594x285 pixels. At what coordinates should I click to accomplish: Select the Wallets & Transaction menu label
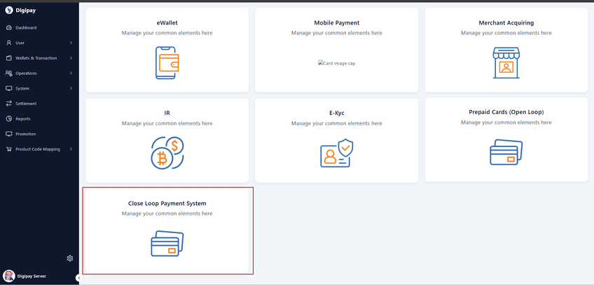pos(36,58)
